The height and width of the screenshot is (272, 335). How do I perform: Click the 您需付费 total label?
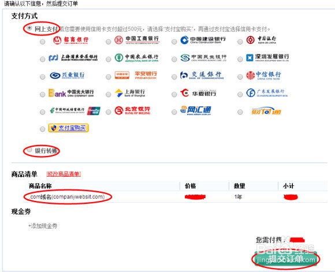pos(270,240)
